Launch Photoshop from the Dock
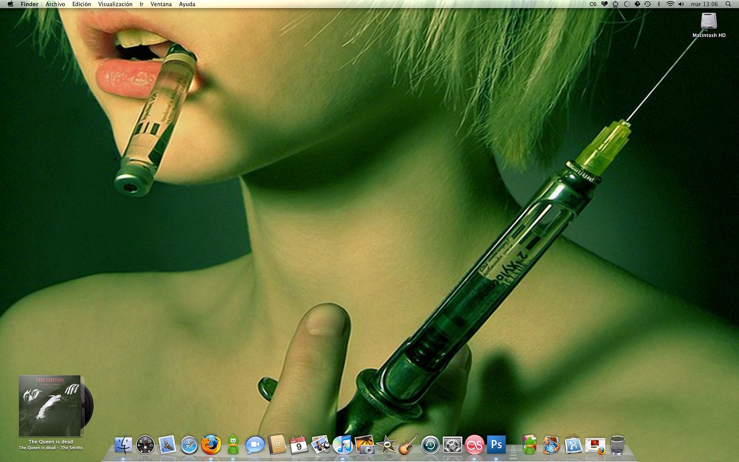 tap(496, 445)
